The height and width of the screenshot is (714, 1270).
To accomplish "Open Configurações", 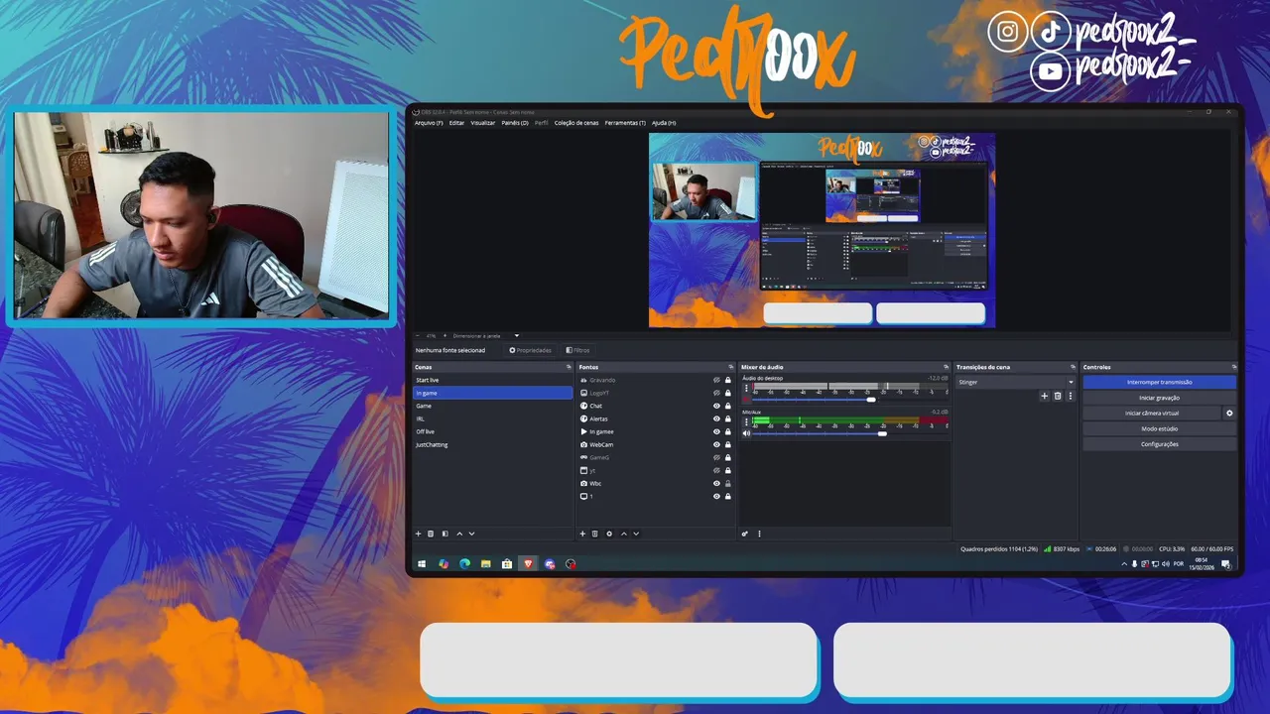I will tap(1159, 444).
